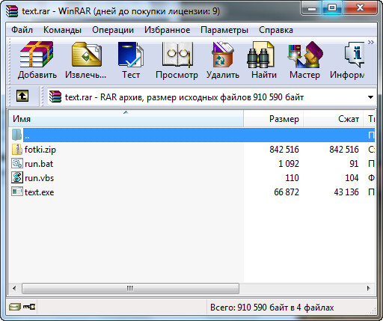
Task: Open the Файл menu
Action: coord(22,30)
